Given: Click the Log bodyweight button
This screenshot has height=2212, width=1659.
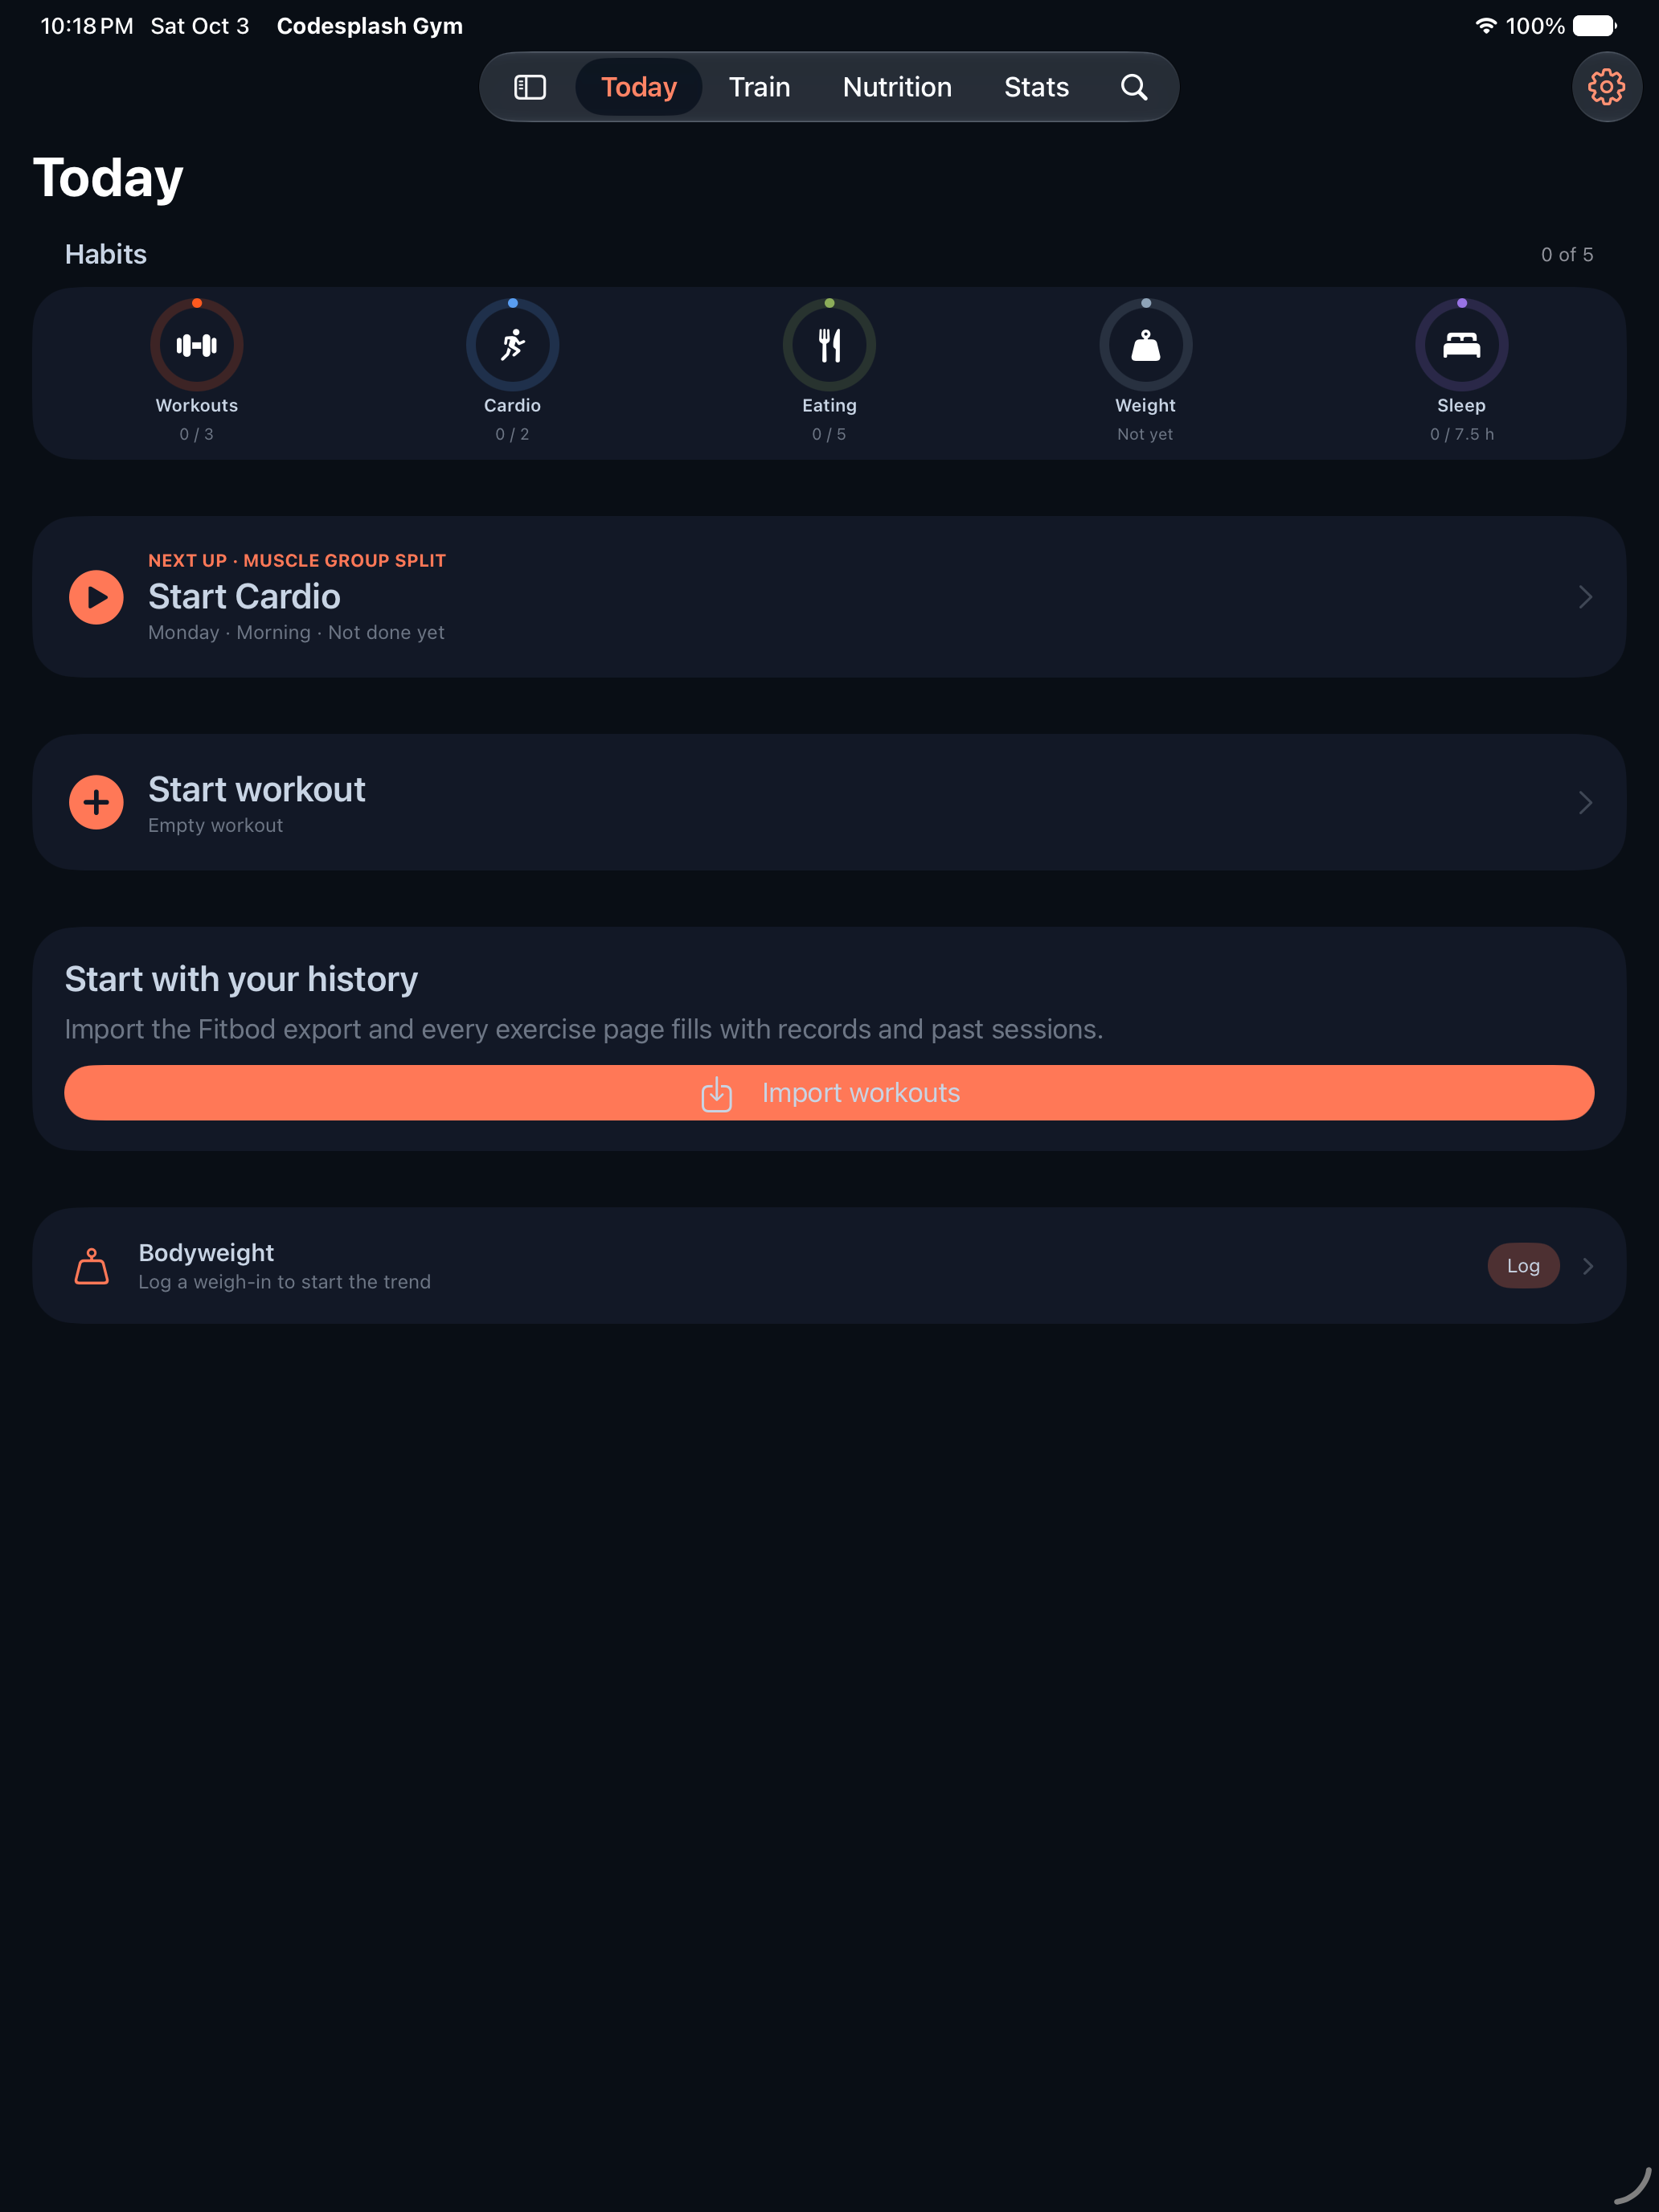Looking at the screenshot, I should [1523, 1266].
